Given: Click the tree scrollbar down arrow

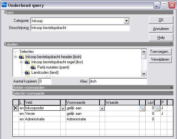Looking at the screenshot, I should (144, 73).
